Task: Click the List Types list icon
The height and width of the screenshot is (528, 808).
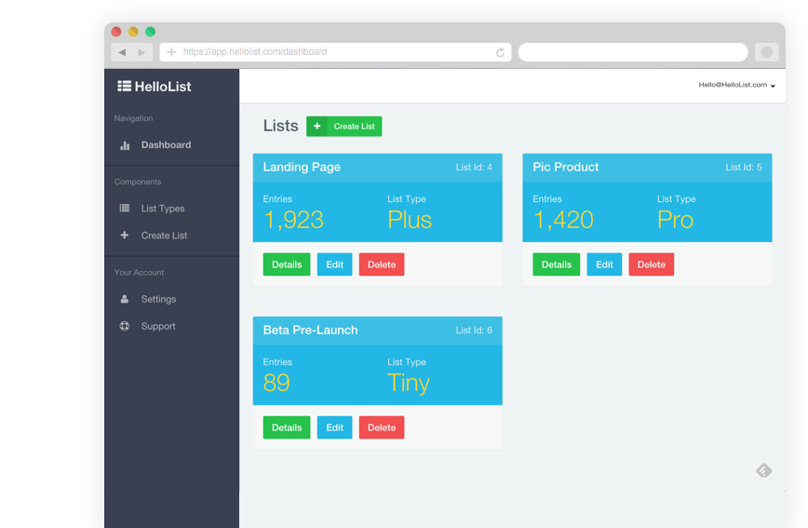Action: click(125, 209)
